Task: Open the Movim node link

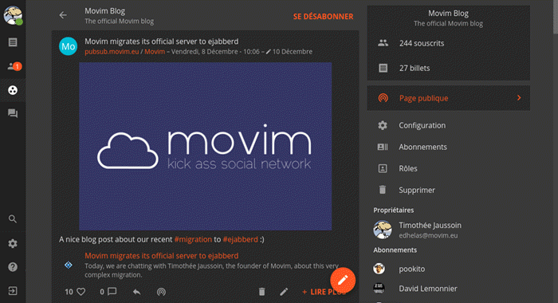Action: point(155,52)
